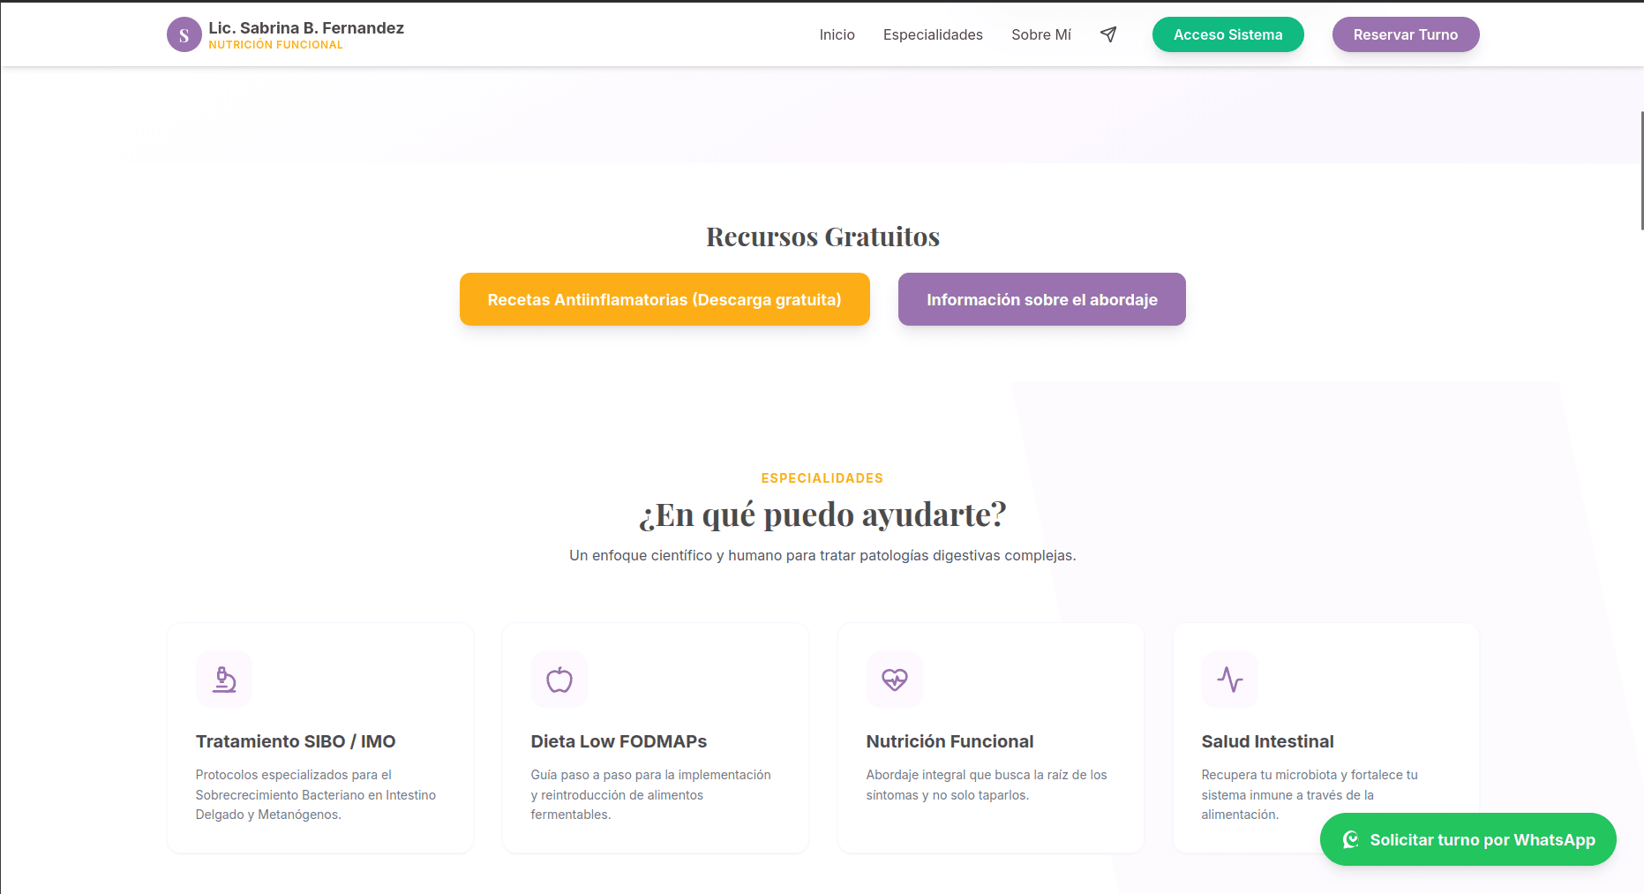Click the paper plane icon in the navigation bar
Image resolution: width=1644 pixels, height=894 pixels.
coord(1108,34)
